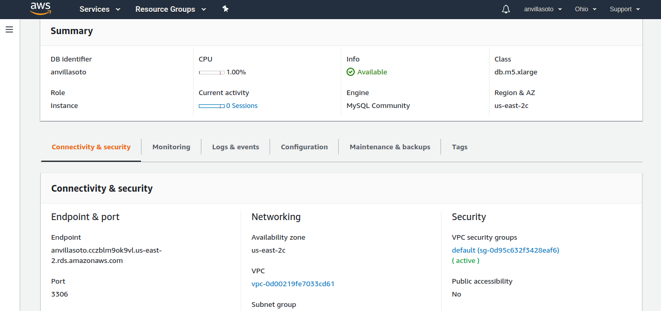The image size is (661, 311).
Task: Go to Maintenance & backups tab
Action: pyautogui.click(x=390, y=147)
